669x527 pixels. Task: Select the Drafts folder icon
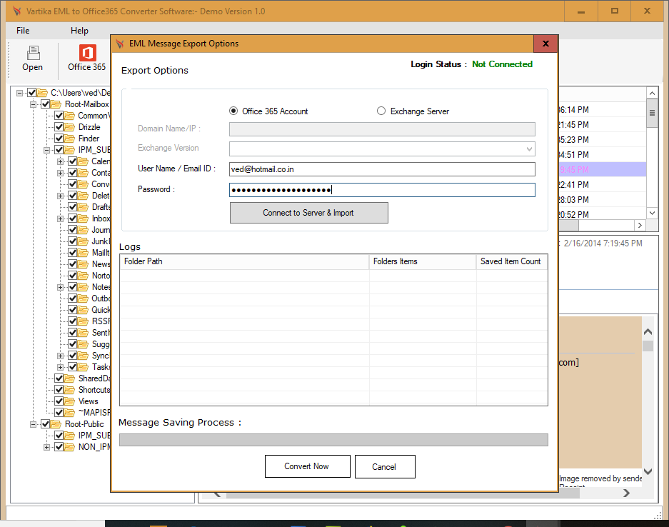click(x=84, y=207)
